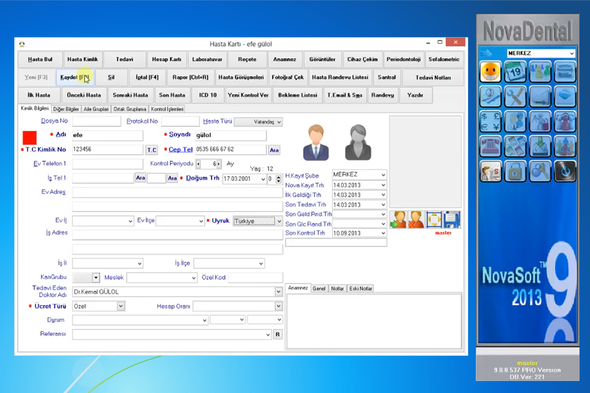Open the headset operator people icon
The image size is (590, 393).
tap(565, 122)
